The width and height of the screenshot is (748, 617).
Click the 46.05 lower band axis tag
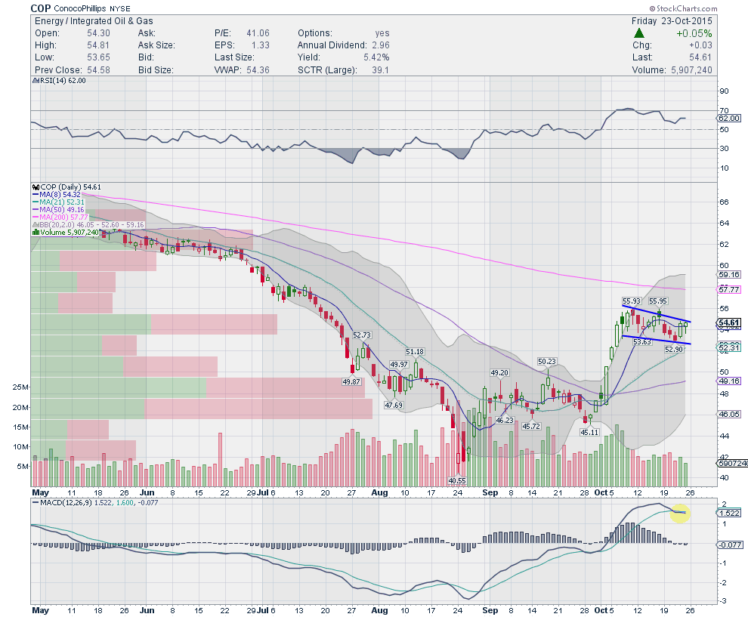pyautogui.click(x=729, y=415)
